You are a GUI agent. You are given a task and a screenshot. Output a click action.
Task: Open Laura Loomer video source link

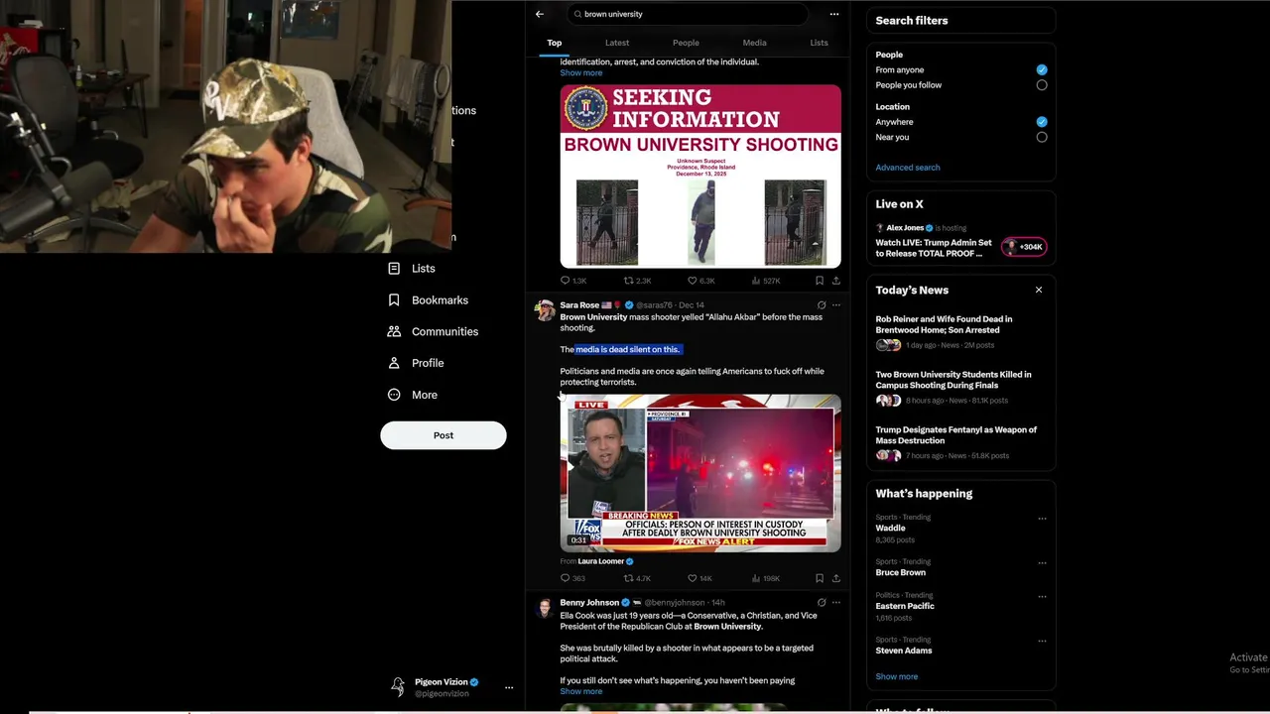(601, 561)
